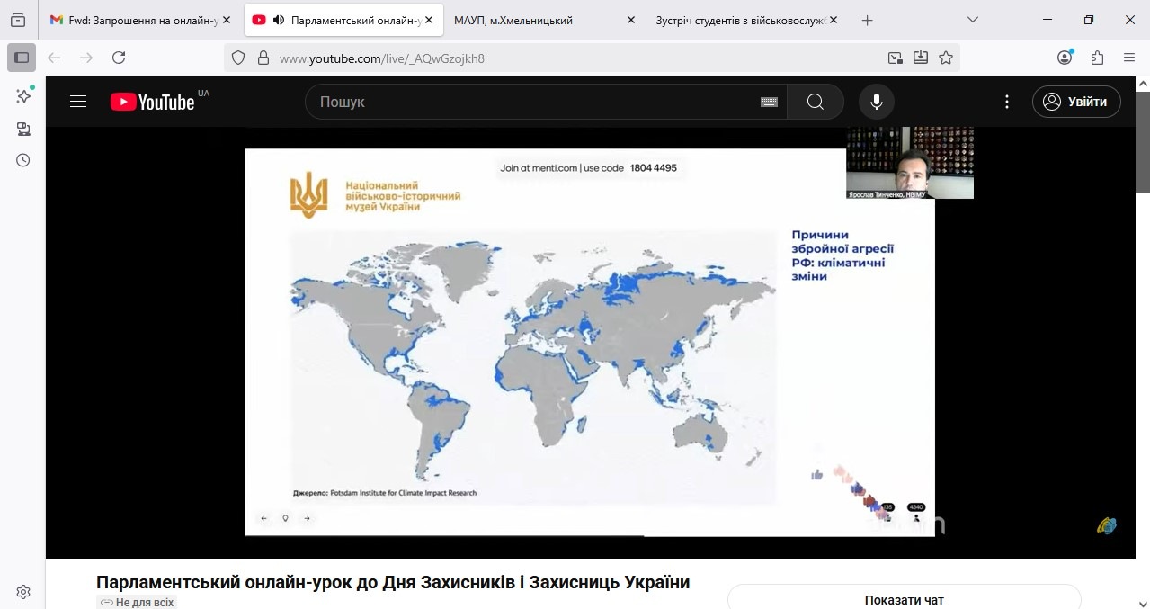The height and width of the screenshot is (609, 1150).
Task: Show synced tabs in the sidebar
Action: 23,129
